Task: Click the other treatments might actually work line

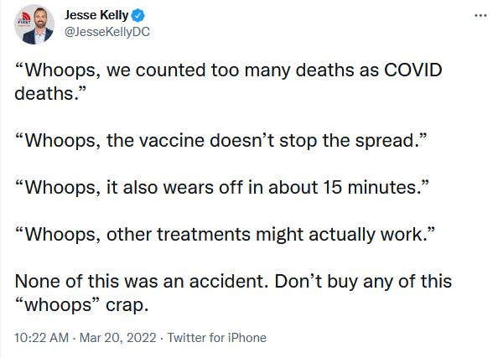Action: [225, 234]
